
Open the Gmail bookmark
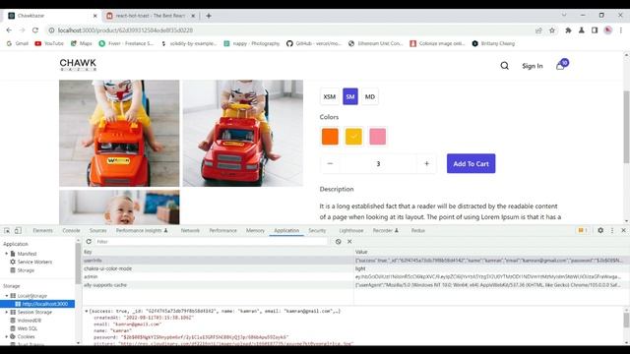(x=18, y=43)
